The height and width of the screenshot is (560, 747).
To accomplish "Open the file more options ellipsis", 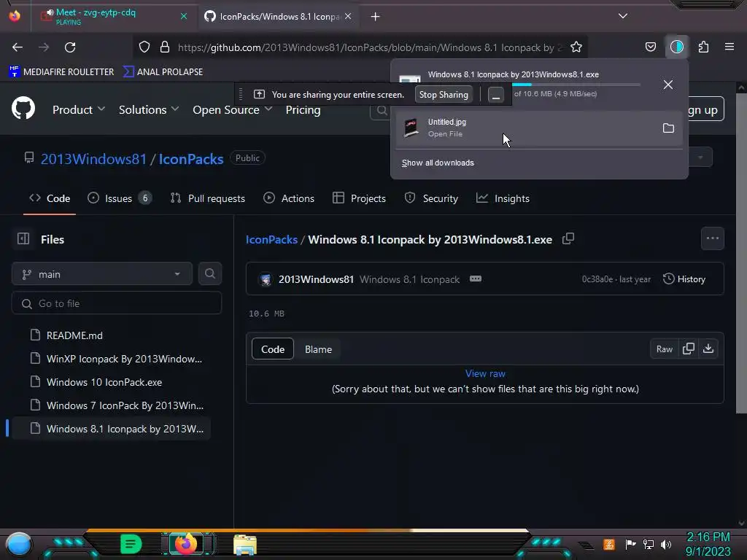I will point(713,238).
